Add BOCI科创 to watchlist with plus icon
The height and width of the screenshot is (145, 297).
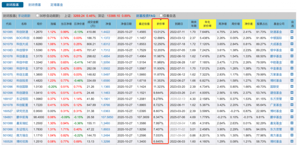coord(292,38)
